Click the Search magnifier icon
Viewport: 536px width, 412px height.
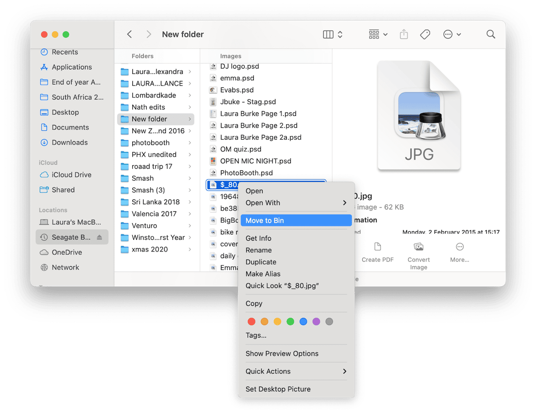point(491,34)
